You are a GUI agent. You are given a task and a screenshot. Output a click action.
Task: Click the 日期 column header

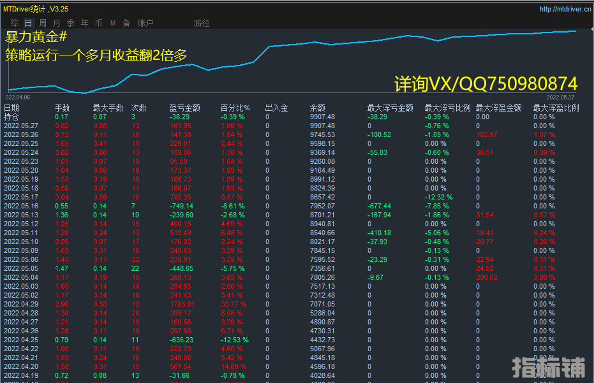point(11,108)
